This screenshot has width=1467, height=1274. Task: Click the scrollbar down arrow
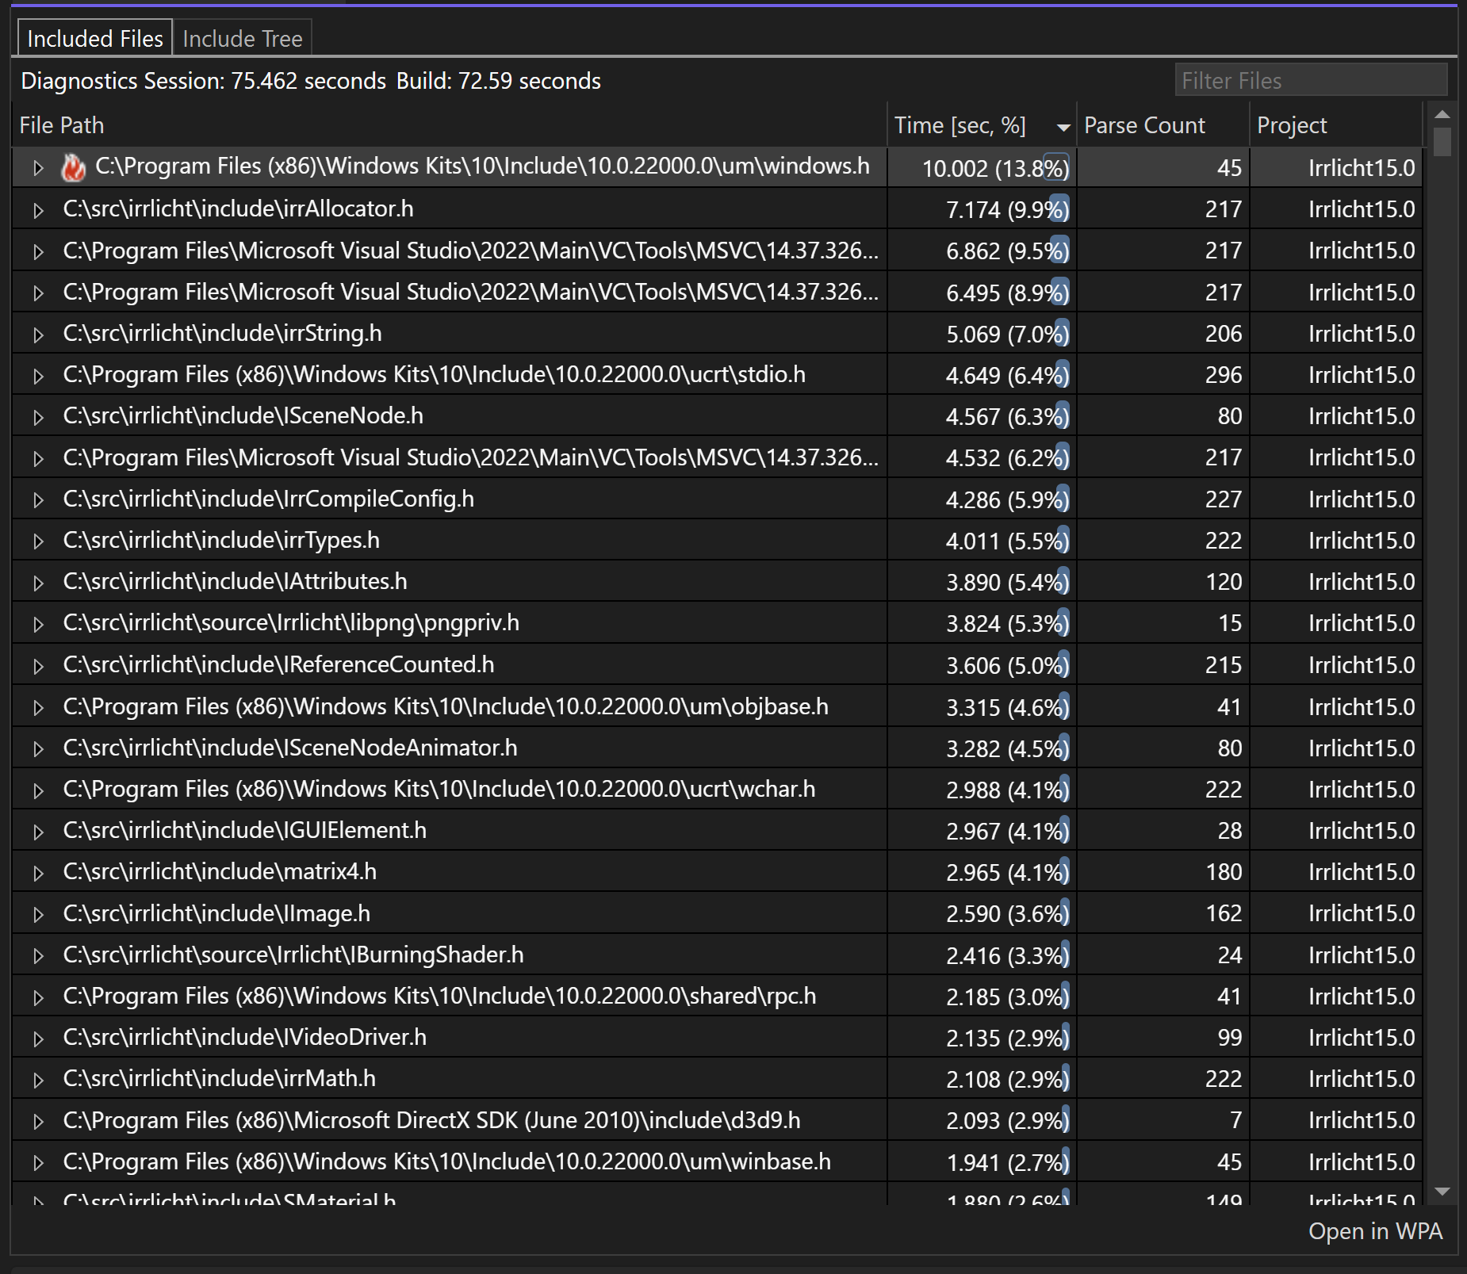[x=1442, y=1192]
